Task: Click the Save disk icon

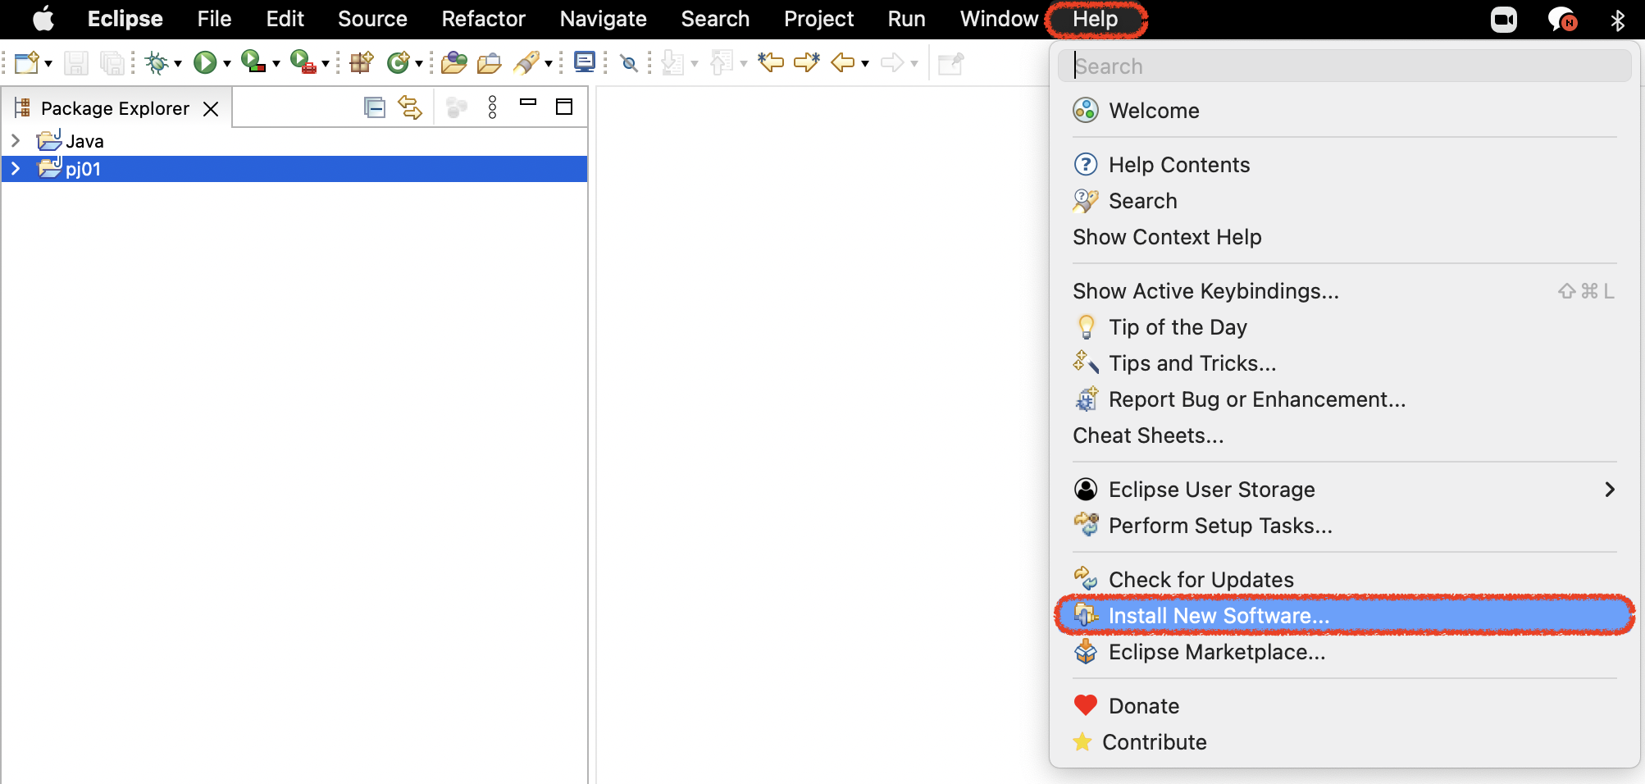Action: coord(76,62)
